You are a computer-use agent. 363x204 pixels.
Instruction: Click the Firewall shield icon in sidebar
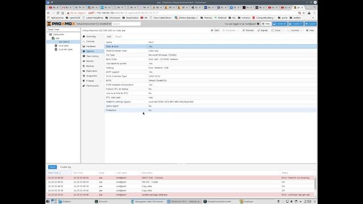tap(84, 80)
